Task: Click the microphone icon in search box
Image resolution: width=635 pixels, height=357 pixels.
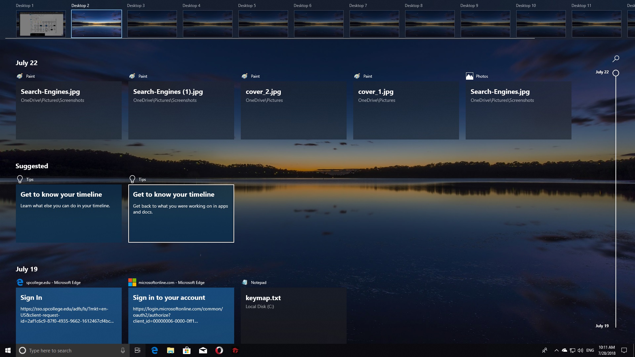Action: click(123, 350)
